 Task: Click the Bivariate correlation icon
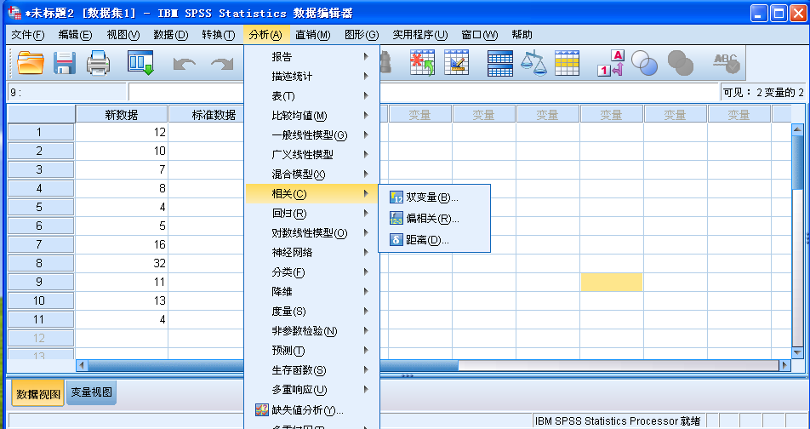click(396, 197)
